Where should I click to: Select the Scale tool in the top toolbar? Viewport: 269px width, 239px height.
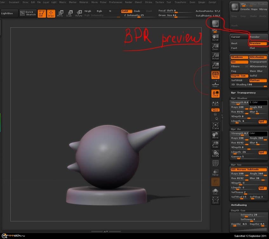click(69, 13)
